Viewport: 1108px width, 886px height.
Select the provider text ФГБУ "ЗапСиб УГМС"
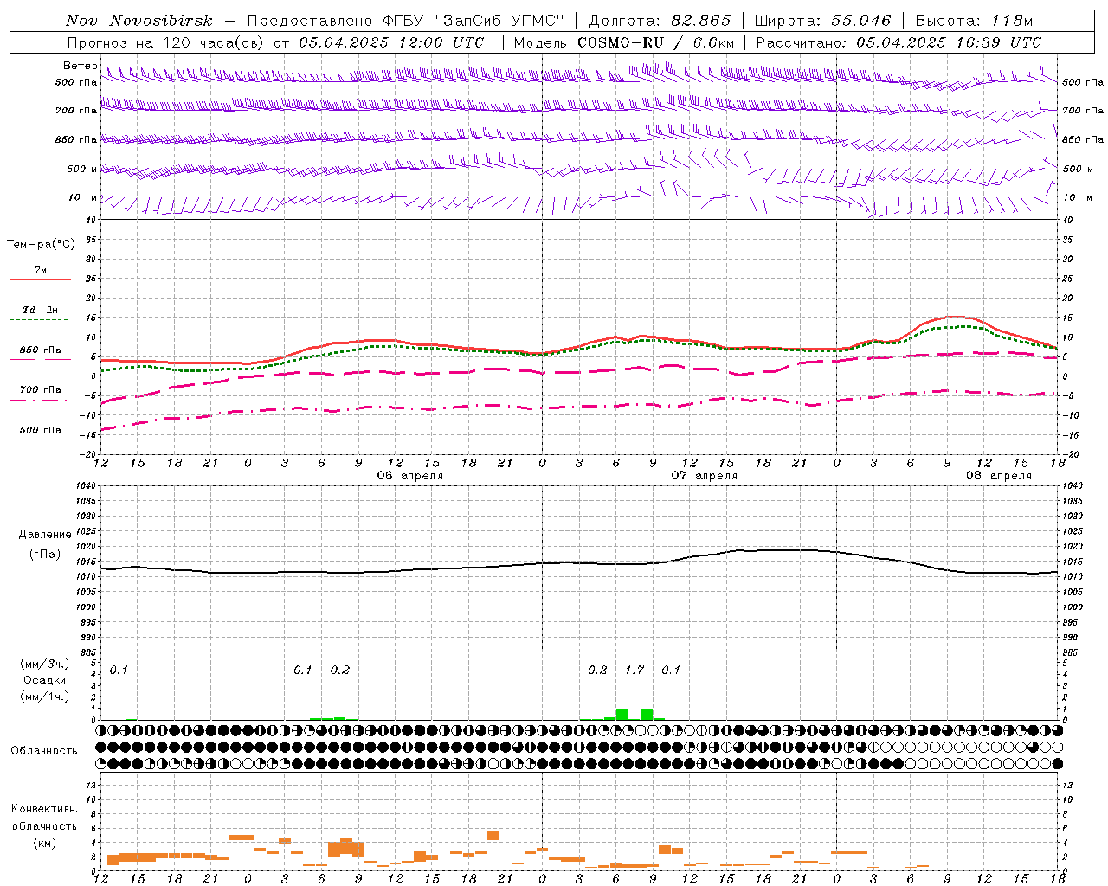click(474, 21)
